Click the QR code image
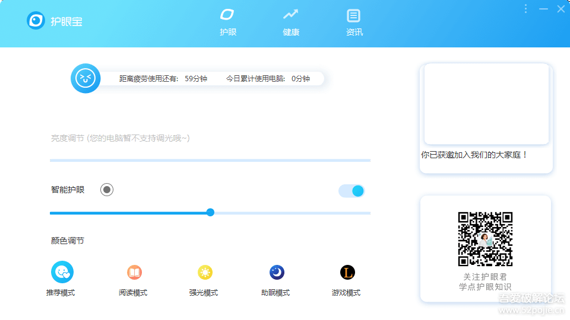The width and height of the screenshot is (570, 320). (x=485, y=239)
